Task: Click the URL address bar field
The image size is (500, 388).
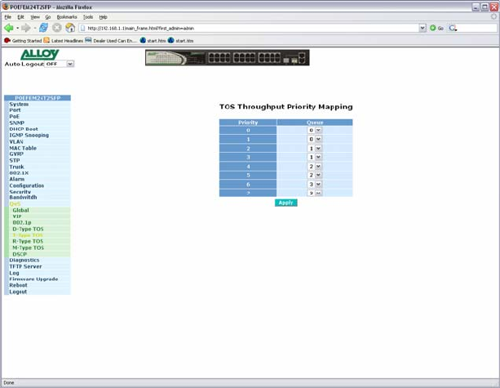Action: [x=253, y=28]
